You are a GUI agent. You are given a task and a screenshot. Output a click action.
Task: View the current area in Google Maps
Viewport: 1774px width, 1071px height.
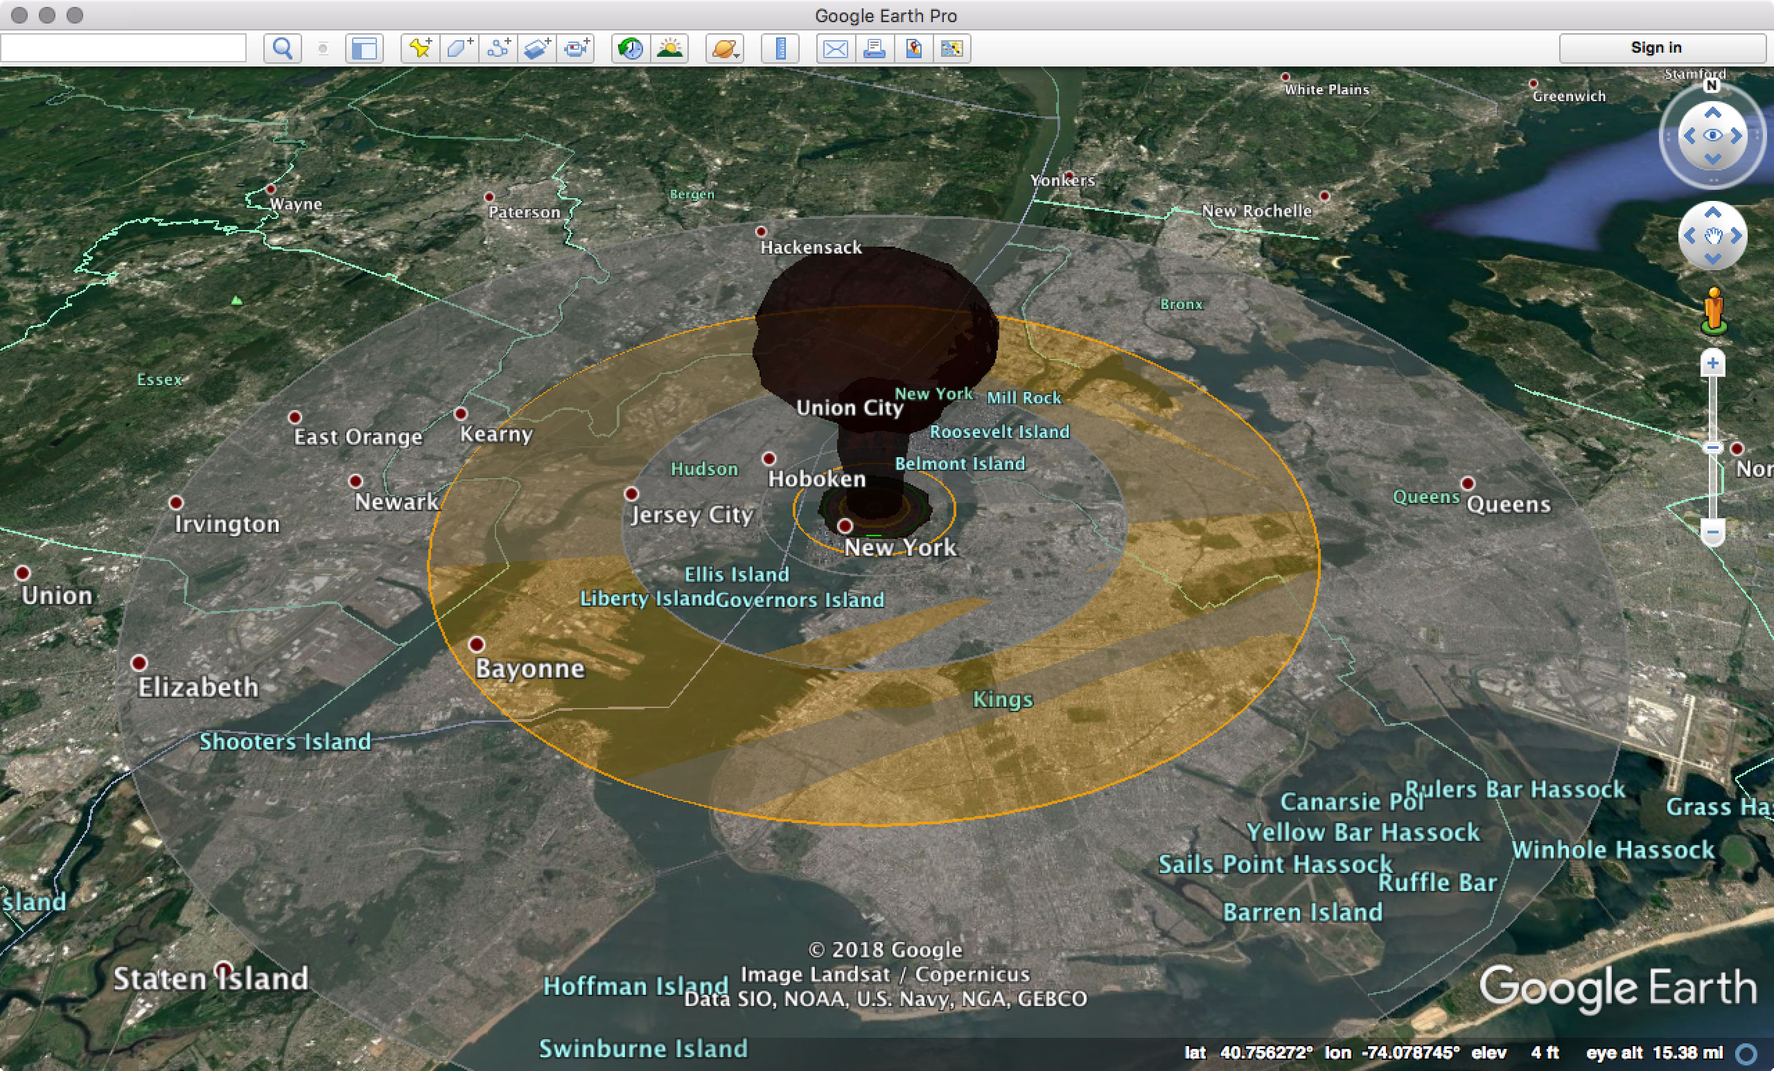954,49
